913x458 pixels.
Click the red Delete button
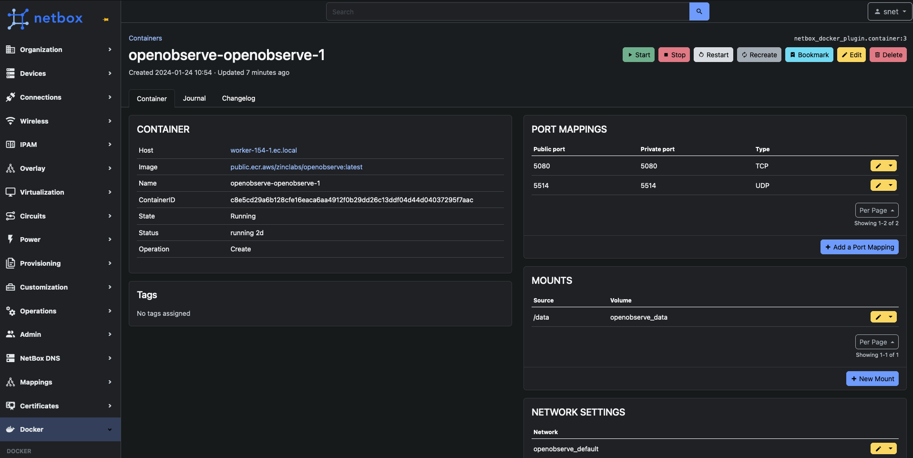(x=888, y=55)
